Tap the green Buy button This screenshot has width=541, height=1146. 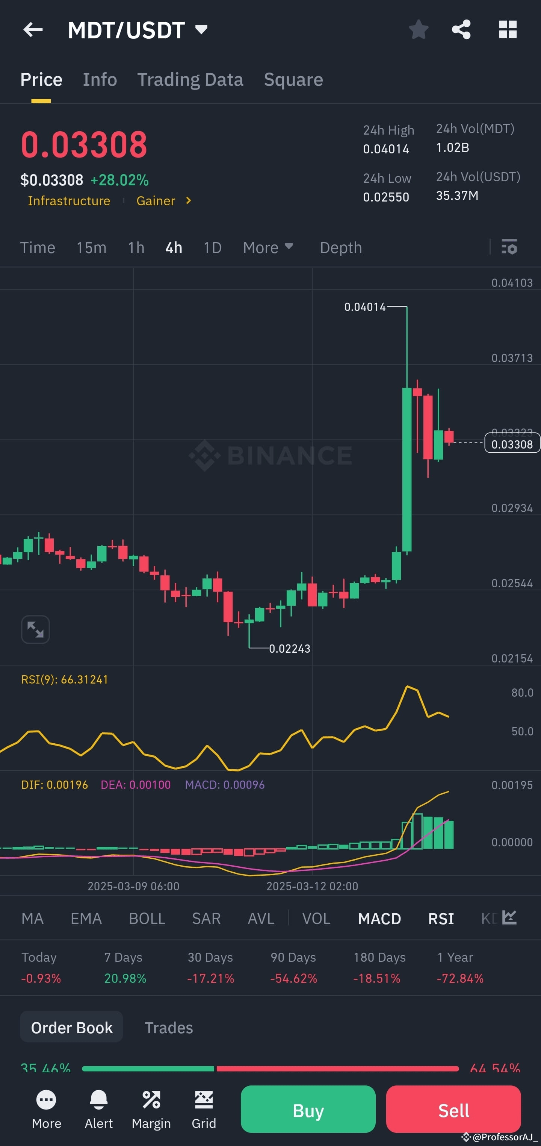click(308, 1110)
